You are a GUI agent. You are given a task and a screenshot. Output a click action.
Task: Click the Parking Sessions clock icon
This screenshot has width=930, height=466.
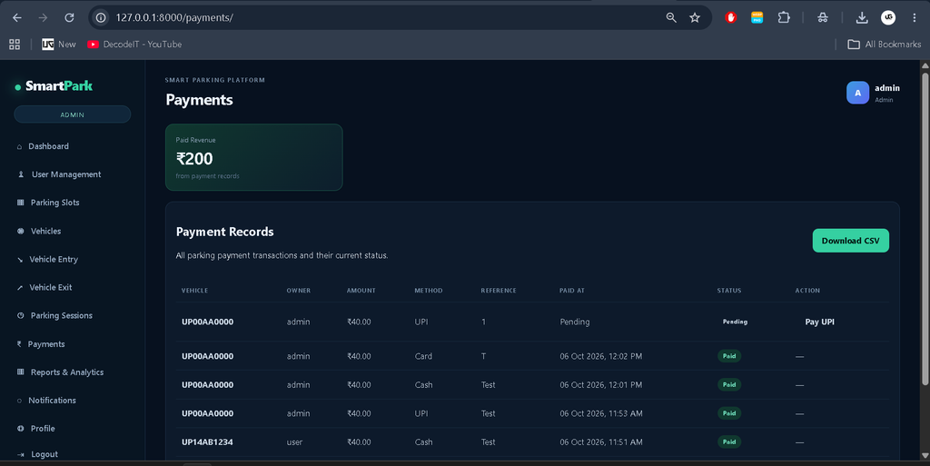point(21,315)
